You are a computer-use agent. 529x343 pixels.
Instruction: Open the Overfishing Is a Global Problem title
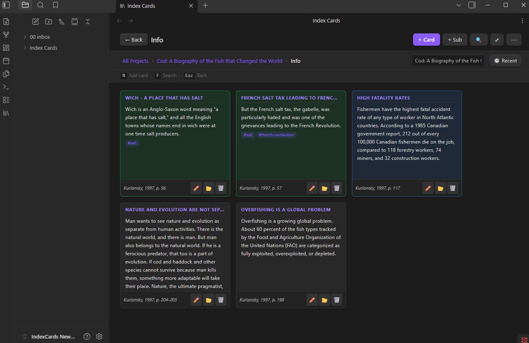pyautogui.click(x=286, y=210)
